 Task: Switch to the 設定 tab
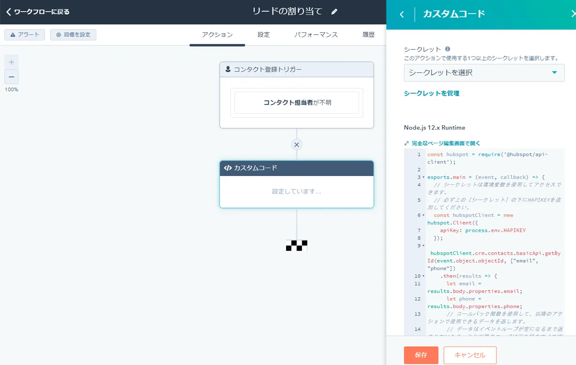[264, 35]
